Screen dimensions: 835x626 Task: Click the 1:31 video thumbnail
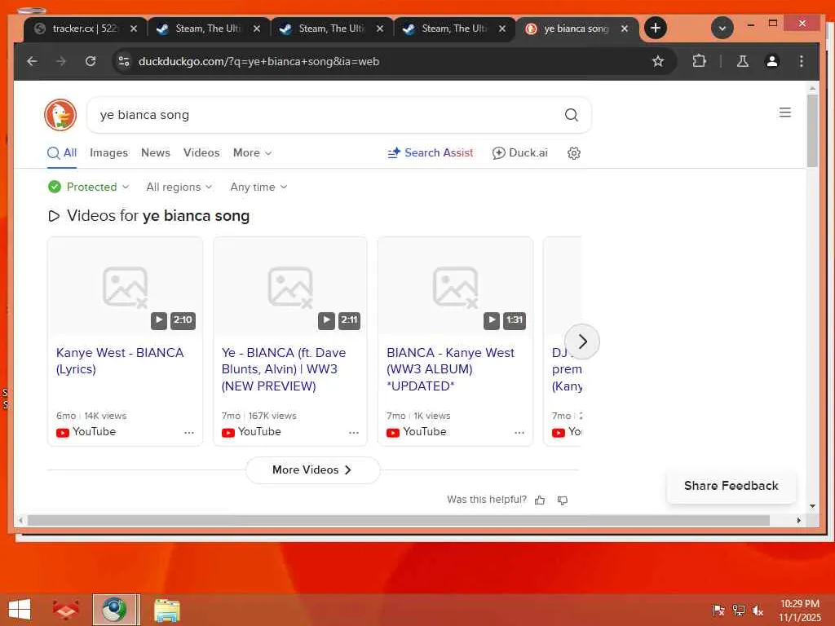[x=455, y=286]
